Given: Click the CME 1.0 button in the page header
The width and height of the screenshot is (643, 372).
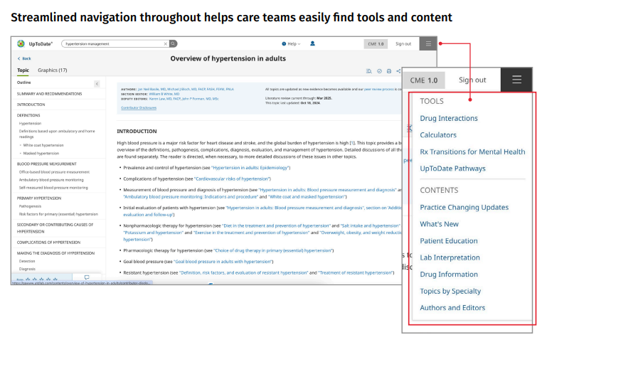Looking at the screenshot, I should tap(376, 44).
